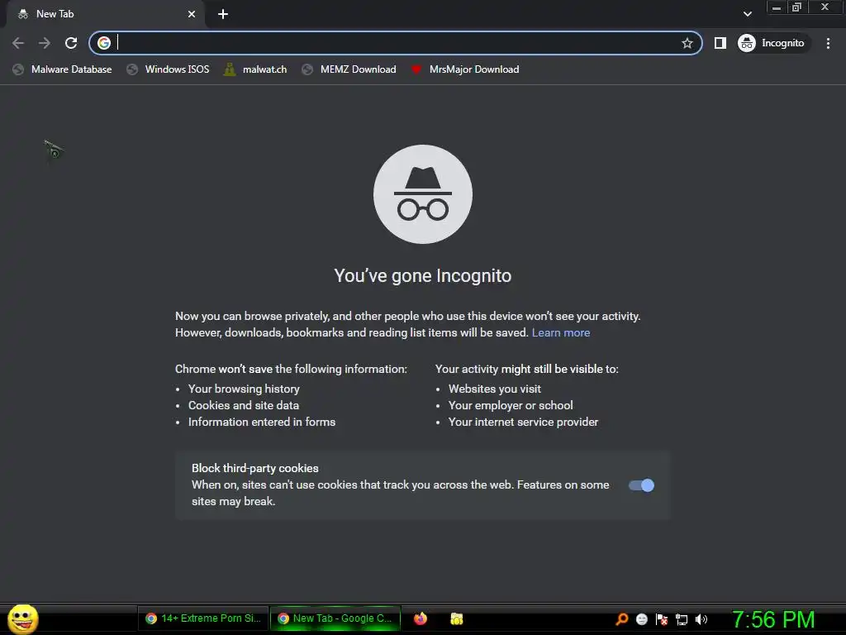This screenshot has height=635, width=846.
Task: Open the tab search chevron
Action: tap(747, 14)
